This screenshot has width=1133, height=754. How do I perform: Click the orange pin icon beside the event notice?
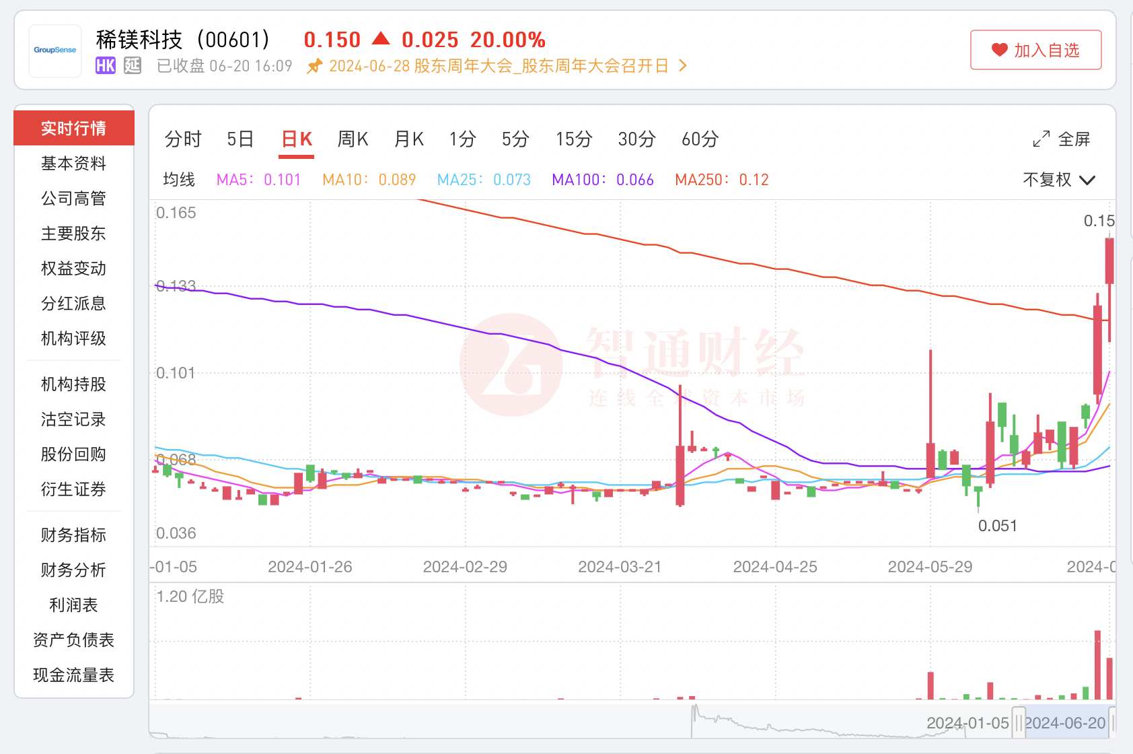[x=314, y=66]
